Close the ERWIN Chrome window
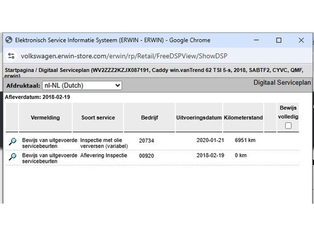314x236 pixels. coord(301,40)
